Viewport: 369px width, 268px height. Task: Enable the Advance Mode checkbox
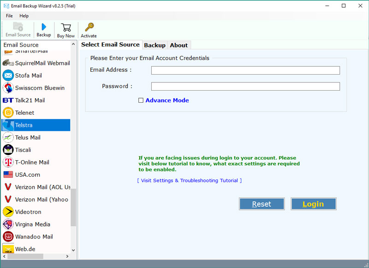point(141,100)
